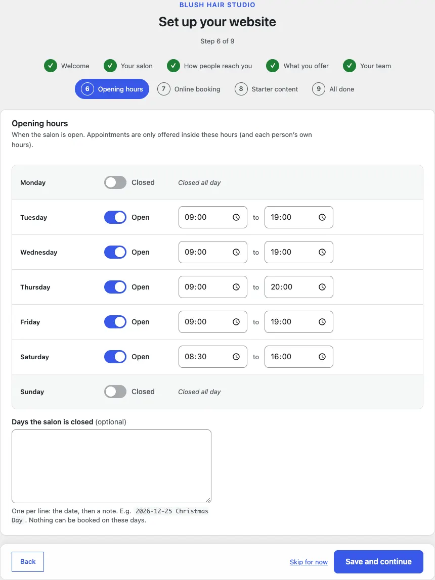Go to the Opening hours step
The height and width of the screenshot is (580, 435).
pos(112,89)
